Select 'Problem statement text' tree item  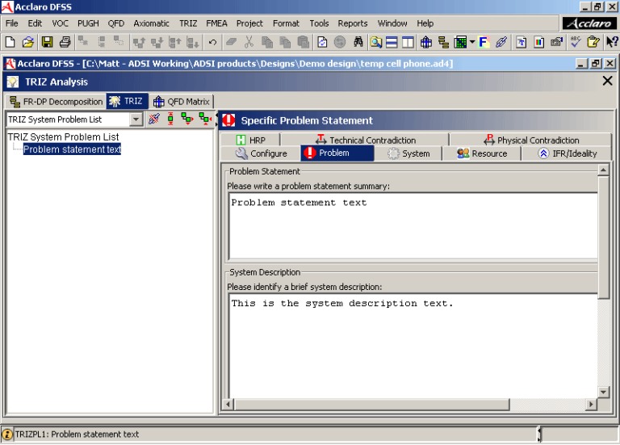coord(72,149)
